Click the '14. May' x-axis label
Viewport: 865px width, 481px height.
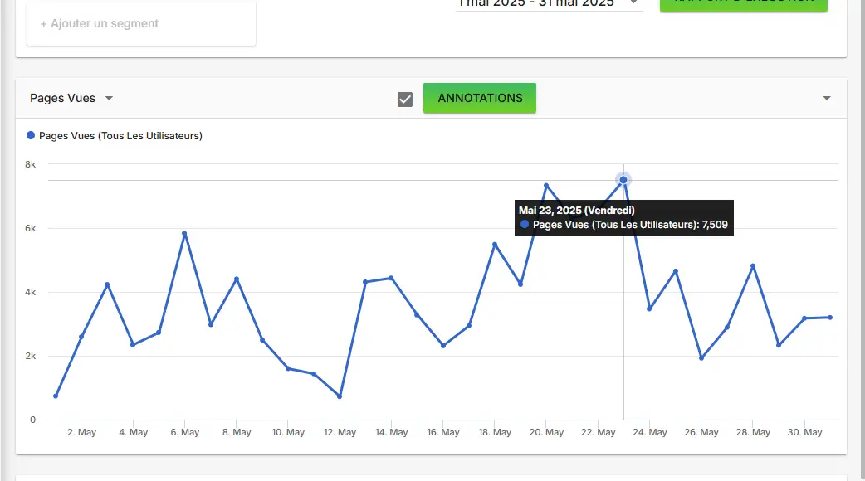pyautogui.click(x=392, y=433)
